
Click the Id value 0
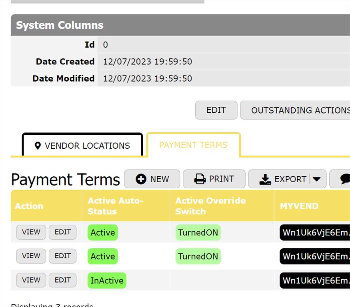(x=105, y=45)
